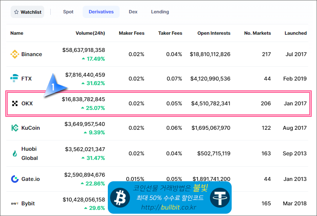The width and height of the screenshot is (317, 216).
Task: Select FTX volume $7,816,440,459
Action: click(x=85, y=75)
